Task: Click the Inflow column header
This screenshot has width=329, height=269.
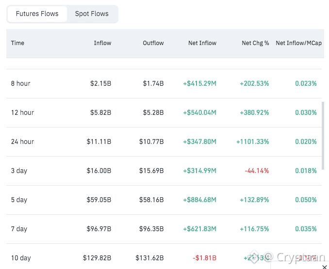Action: (x=102, y=43)
